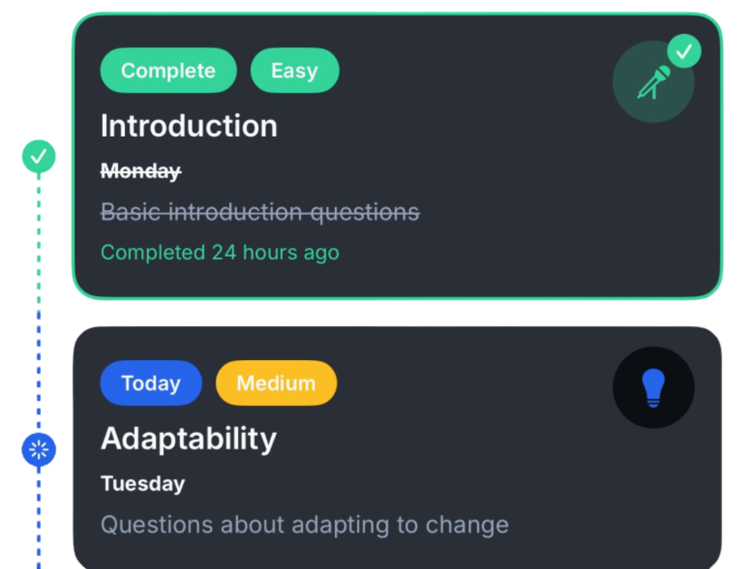Click the checkmark badge above the microphone
The width and height of the screenshot is (749, 569).
684,51
